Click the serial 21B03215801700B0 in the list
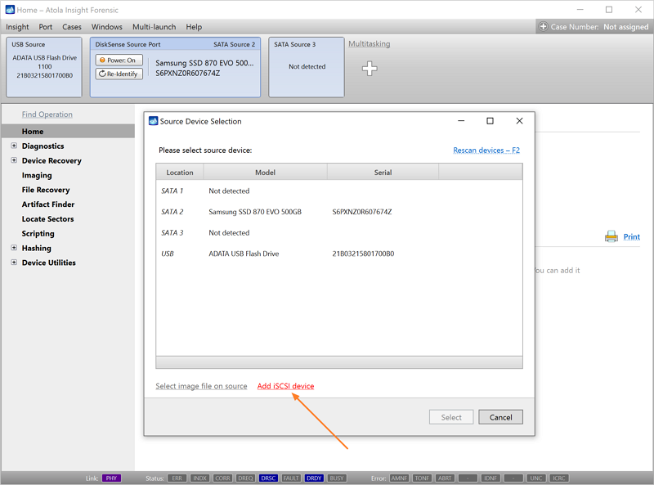 click(x=363, y=254)
